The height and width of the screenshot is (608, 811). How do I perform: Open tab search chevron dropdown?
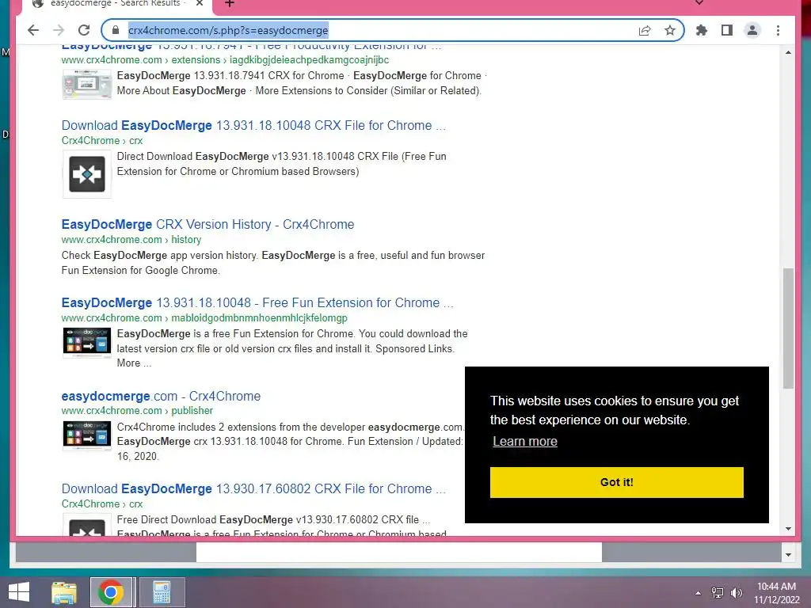[699, 2]
